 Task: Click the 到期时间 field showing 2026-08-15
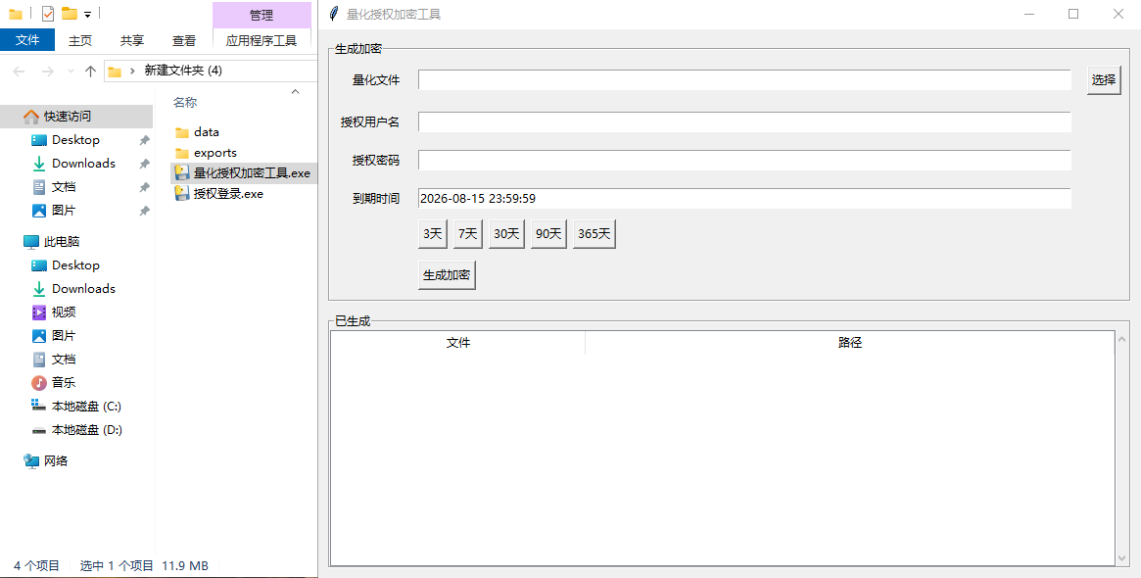(744, 198)
